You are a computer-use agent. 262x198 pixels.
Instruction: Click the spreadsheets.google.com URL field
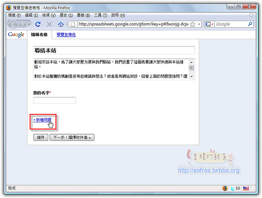pyautogui.click(x=134, y=24)
